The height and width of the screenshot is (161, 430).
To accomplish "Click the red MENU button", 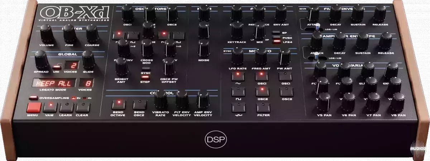I will tap(34, 107).
